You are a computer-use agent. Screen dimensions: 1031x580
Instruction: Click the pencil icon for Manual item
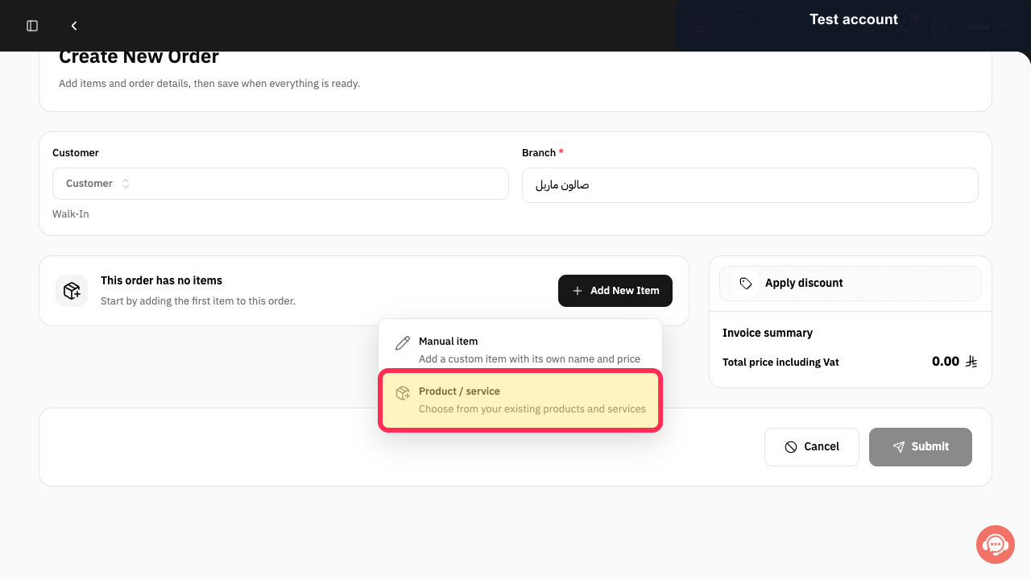coord(403,343)
